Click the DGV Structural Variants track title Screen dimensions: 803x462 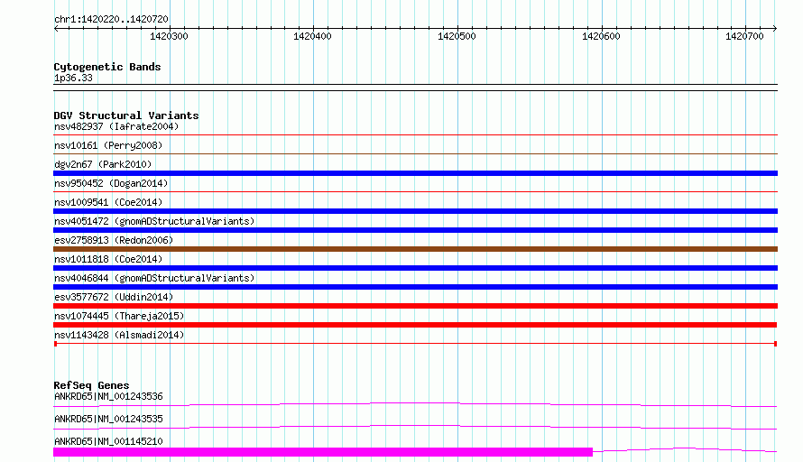(x=126, y=115)
